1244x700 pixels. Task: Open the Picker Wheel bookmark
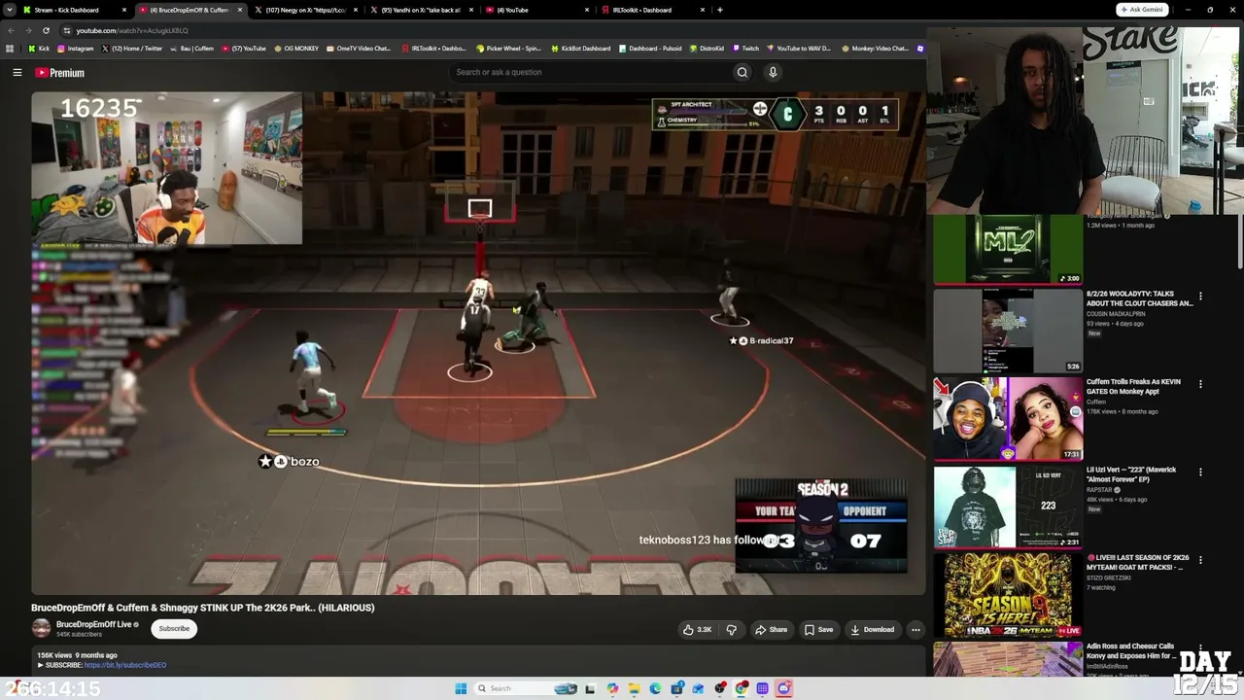tap(508, 49)
